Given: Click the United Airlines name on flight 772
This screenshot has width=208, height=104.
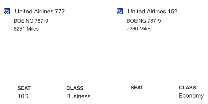Looking at the screenshot, I should tap(34, 12).
